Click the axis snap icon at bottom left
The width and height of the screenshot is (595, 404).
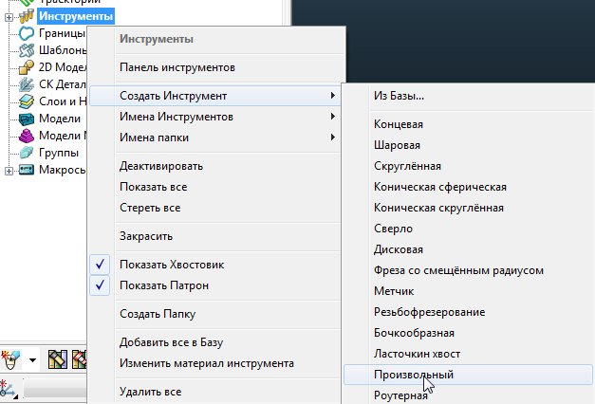pos(9,389)
